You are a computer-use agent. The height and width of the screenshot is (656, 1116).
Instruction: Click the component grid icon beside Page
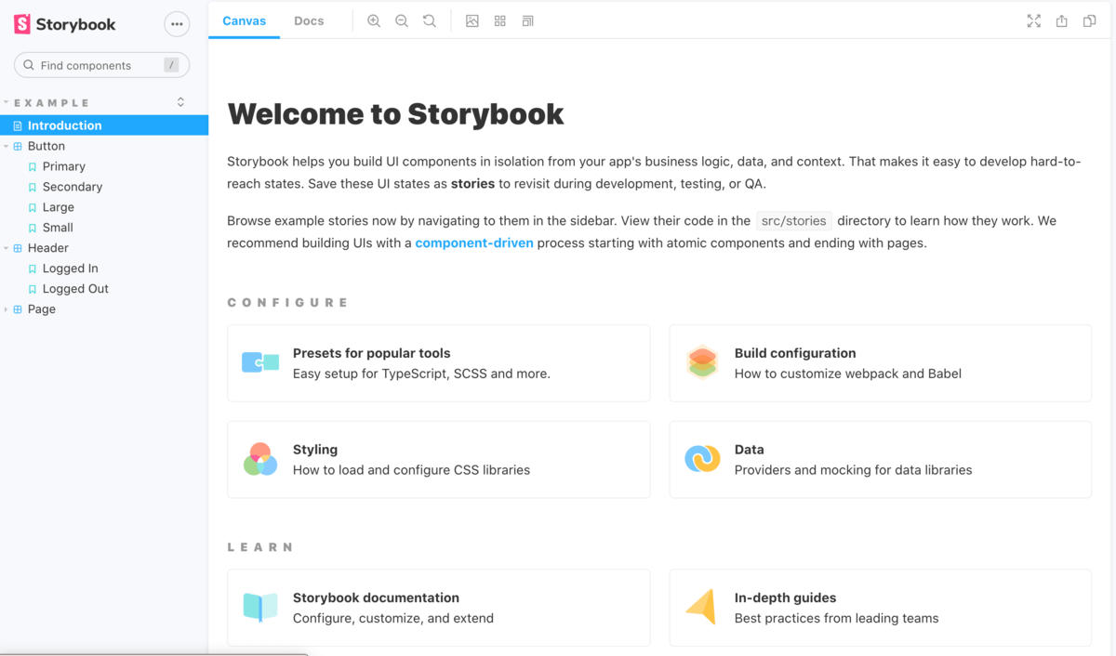pyautogui.click(x=18, y=309)
